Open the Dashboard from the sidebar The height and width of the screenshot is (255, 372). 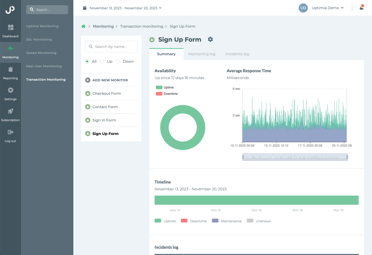point(10,31)
